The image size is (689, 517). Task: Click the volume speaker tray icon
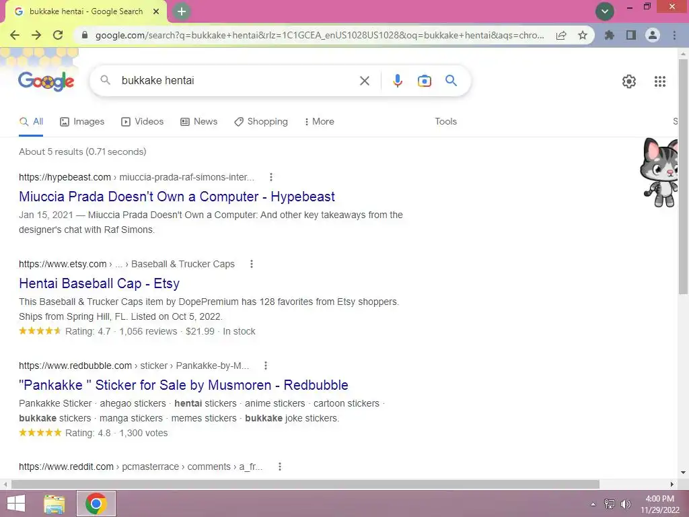[625, 504]
